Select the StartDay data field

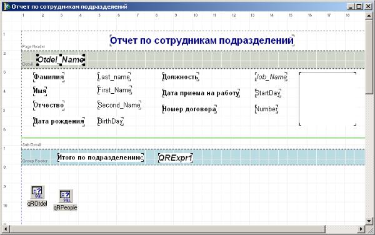click(268, 93)
